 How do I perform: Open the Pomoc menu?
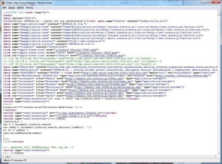point(29,8)
